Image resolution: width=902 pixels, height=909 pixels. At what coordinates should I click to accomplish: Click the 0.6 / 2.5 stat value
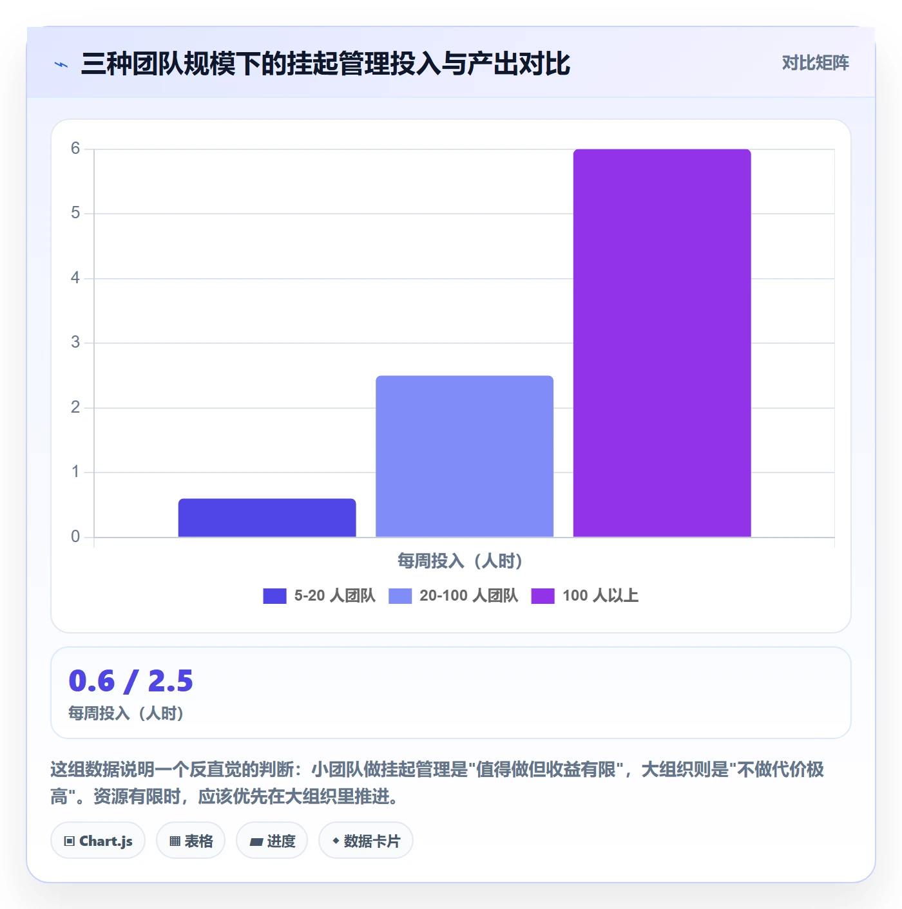click(131, 681)
